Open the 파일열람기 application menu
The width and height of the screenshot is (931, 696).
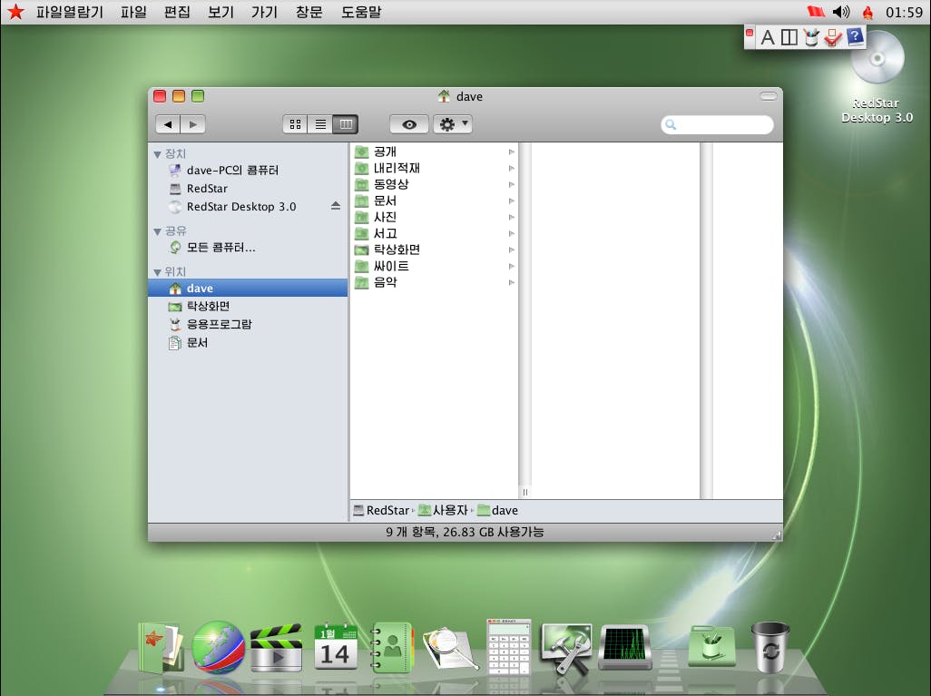70,12
